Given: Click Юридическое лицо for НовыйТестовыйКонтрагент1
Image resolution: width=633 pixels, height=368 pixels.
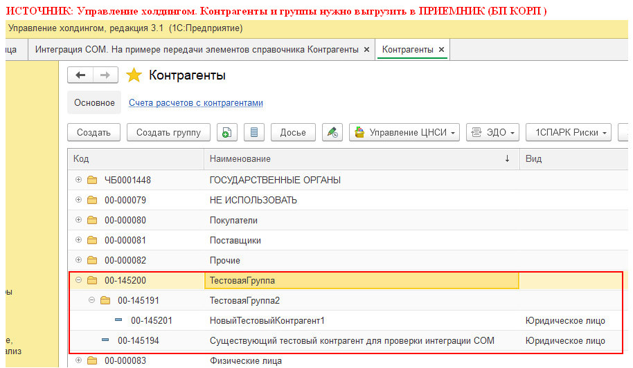Looking at the screenshot, I should (x=564, y=321).
